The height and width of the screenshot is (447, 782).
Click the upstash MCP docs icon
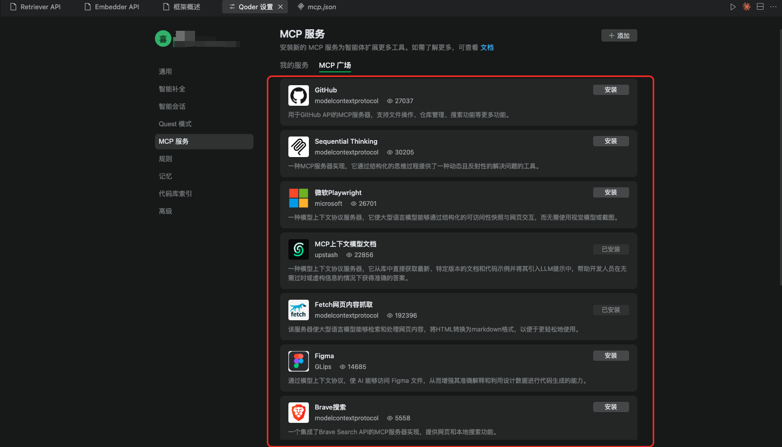[x=299, y=249]
